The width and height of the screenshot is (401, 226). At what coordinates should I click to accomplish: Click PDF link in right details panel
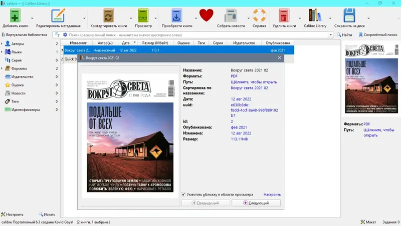tap(367, 124)
